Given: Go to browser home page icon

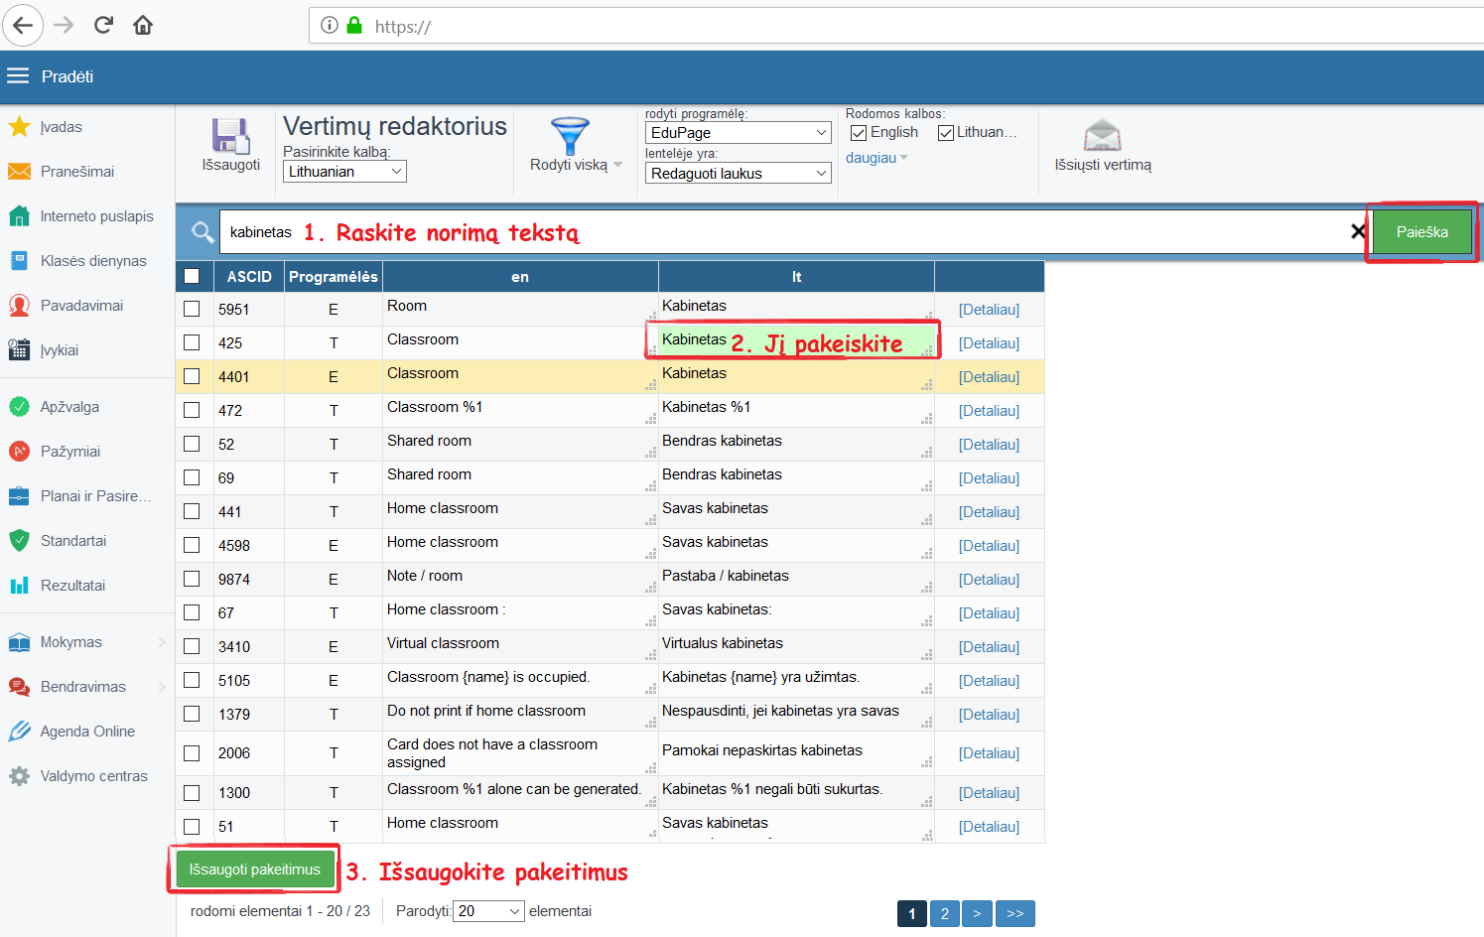Looking at the screenshot, I should click(x=143, y=25).
